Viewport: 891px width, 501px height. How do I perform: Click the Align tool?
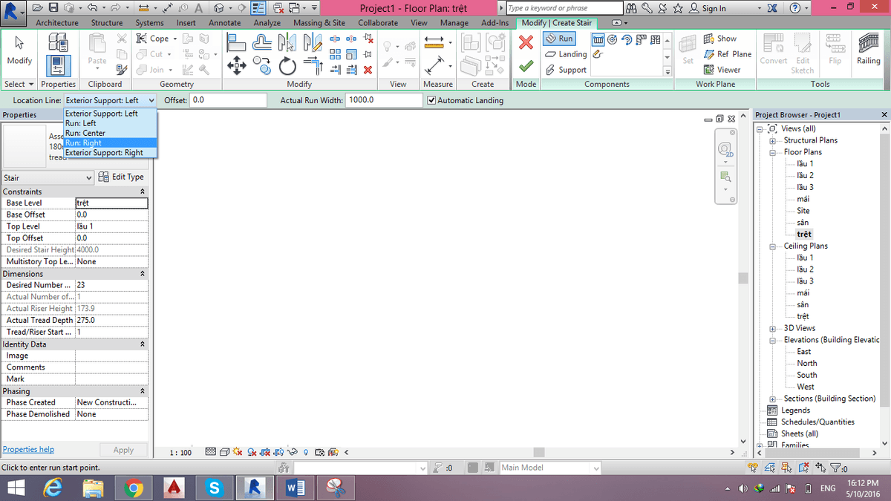[237, 42]
